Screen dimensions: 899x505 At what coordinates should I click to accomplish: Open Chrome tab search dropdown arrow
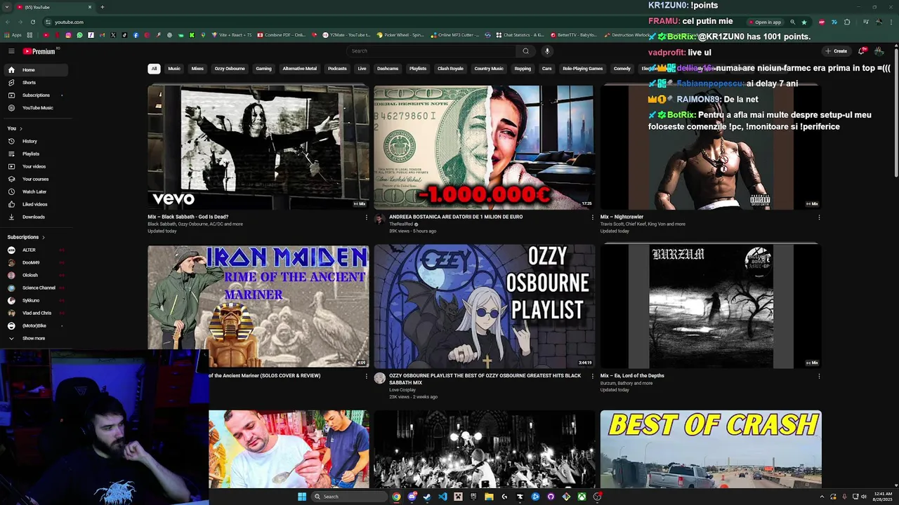(6, 7)
